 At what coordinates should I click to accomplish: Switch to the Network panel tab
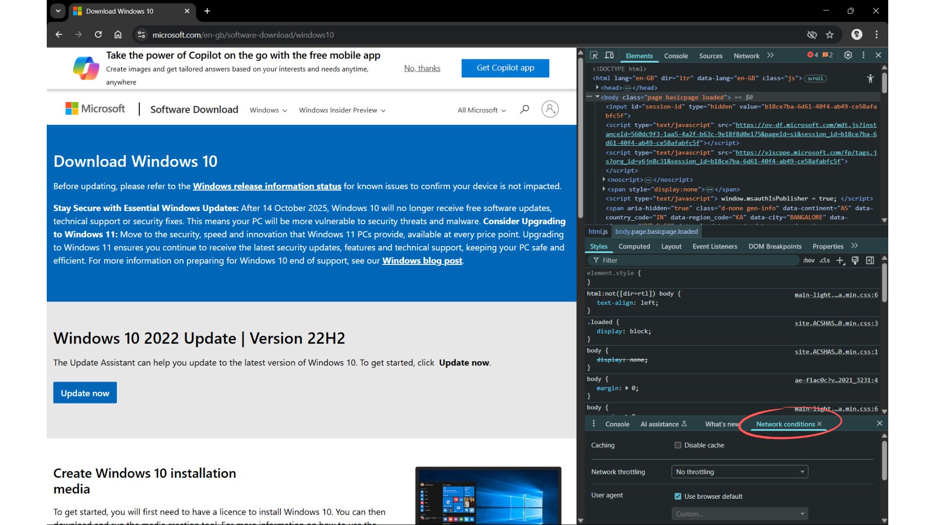coord(747,56)
